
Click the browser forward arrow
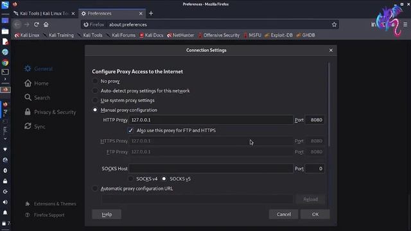27,24
